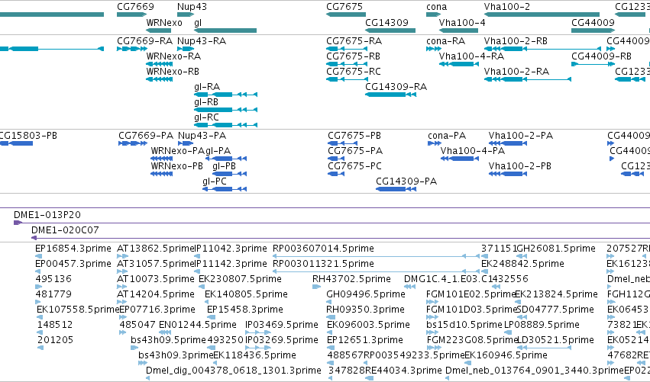Click the CG44009 gene label

pyautogui.click(x=593, y=22)
